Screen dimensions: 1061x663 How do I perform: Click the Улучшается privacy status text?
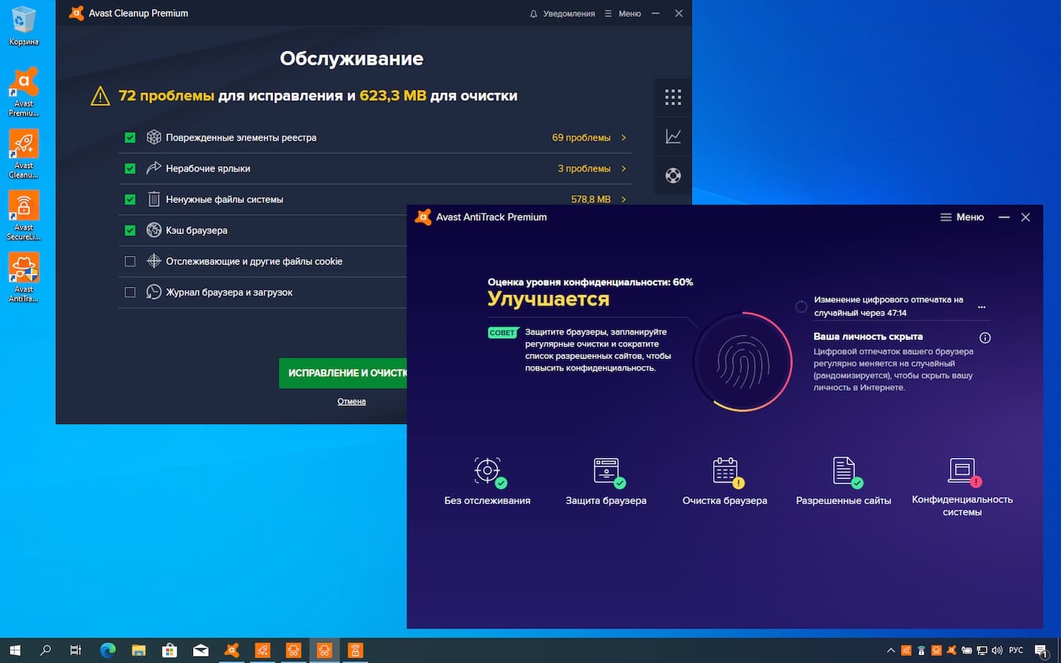point(548,299)
